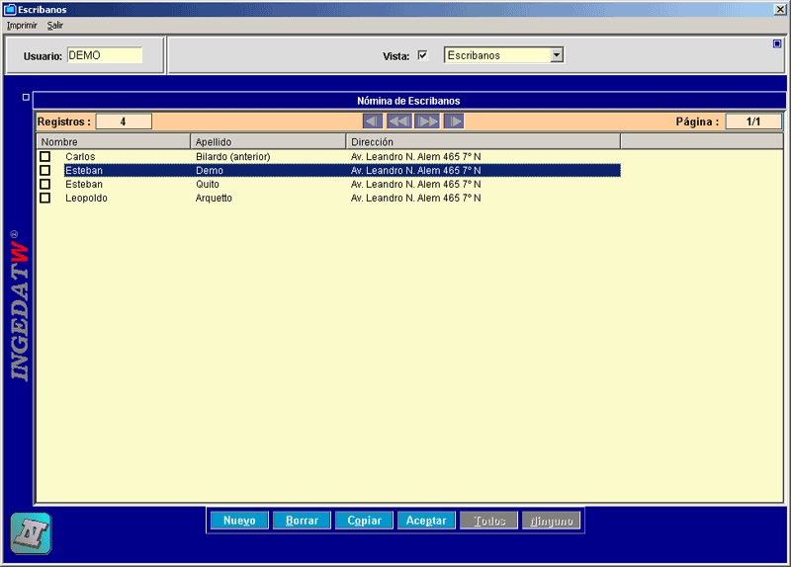The width and height of the screenshot is (791, 567).
Task: Click the Registros count field
Action: point(124,121)
